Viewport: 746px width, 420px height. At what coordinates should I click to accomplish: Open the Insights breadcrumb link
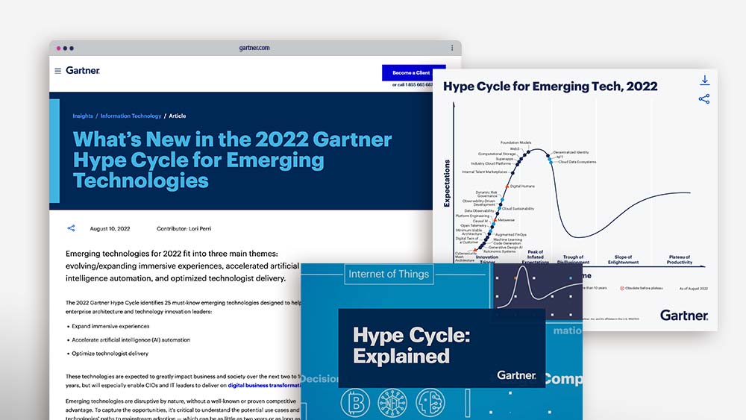pos(83,116)
